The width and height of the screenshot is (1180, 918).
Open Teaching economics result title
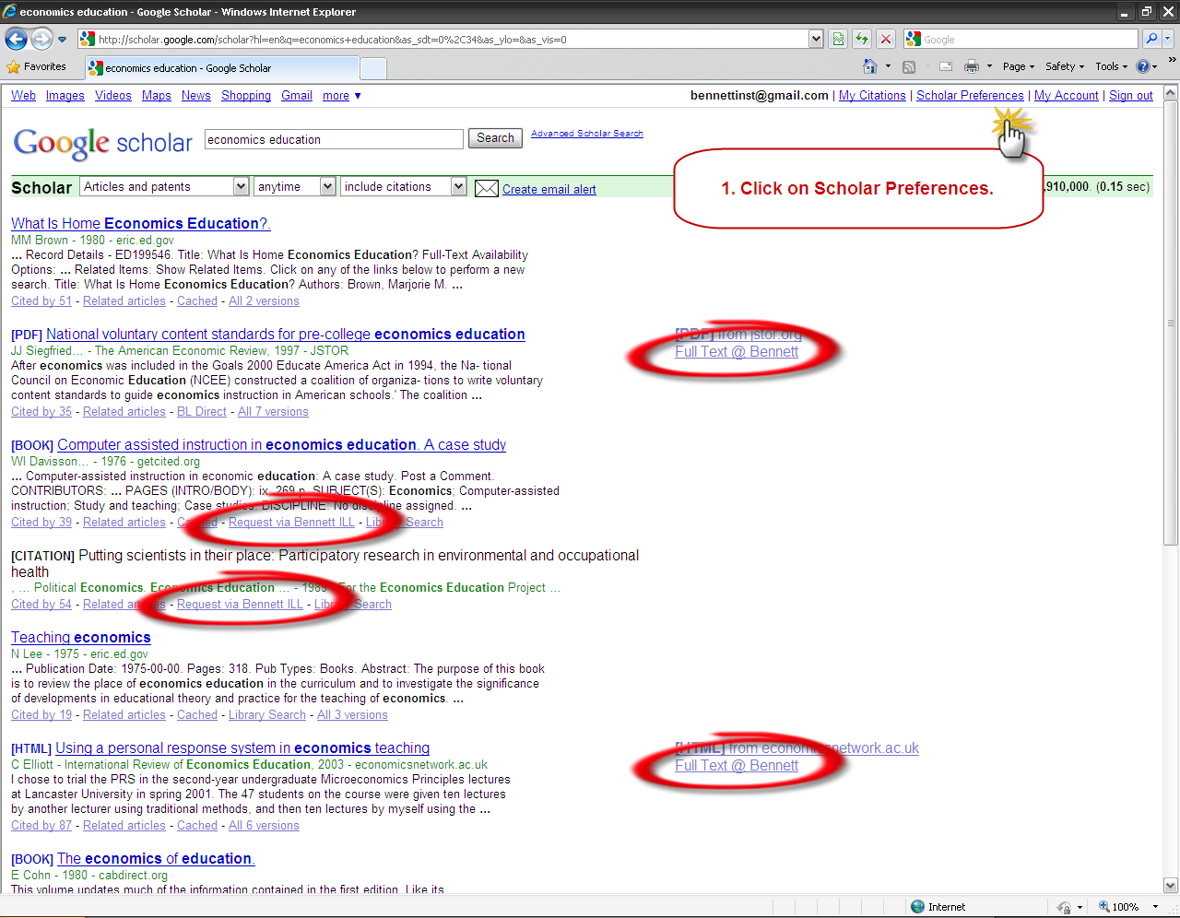(81, 637)
